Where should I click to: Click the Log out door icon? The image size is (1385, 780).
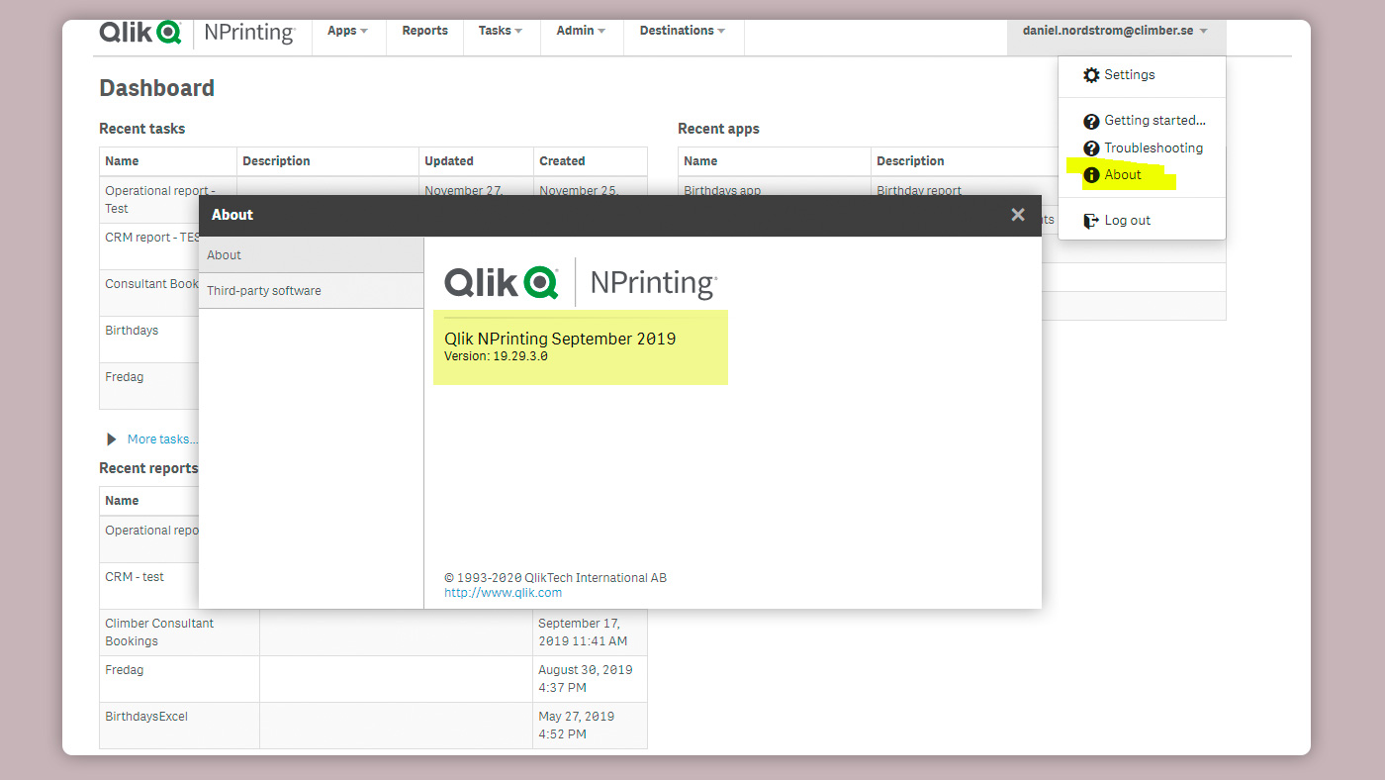(x=1091, y=221)
